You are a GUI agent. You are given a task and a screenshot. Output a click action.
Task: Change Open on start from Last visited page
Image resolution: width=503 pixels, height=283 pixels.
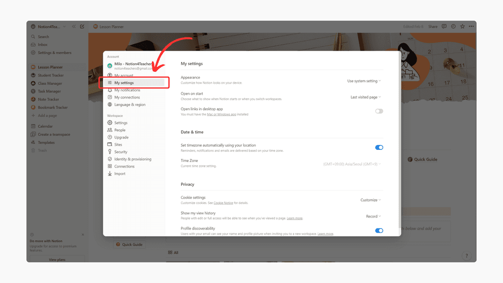point(365,97)
